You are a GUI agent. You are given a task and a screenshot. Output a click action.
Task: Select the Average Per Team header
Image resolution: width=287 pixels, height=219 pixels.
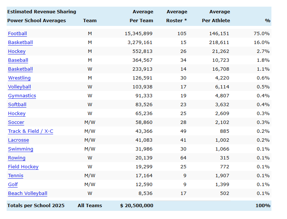click(142, 16)
